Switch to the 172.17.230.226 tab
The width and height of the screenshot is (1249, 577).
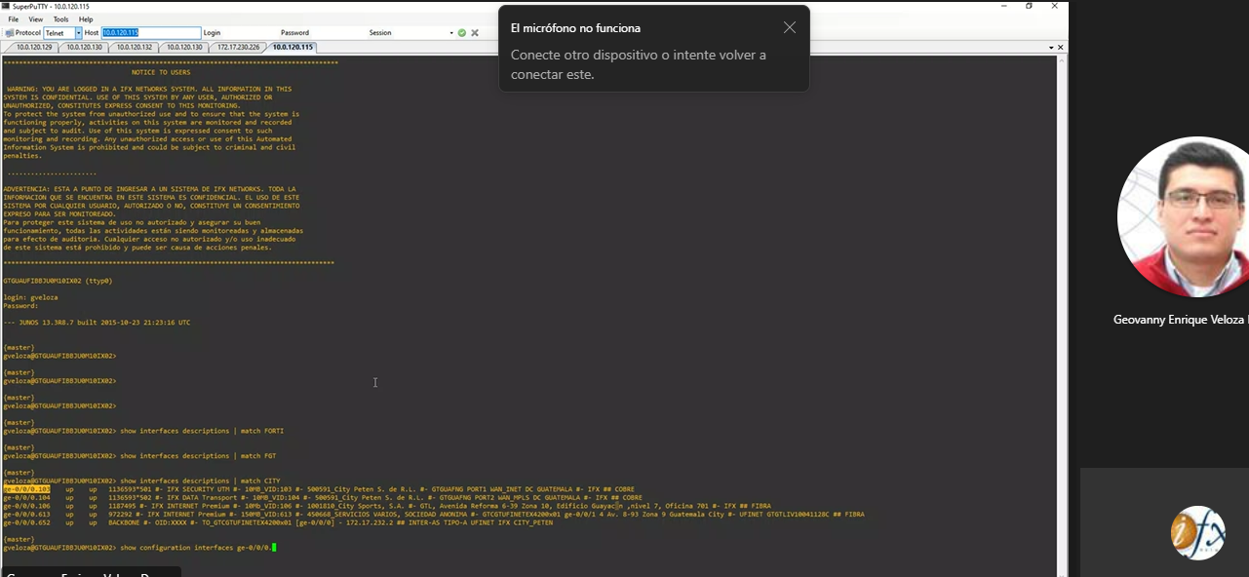pos(238,47)
